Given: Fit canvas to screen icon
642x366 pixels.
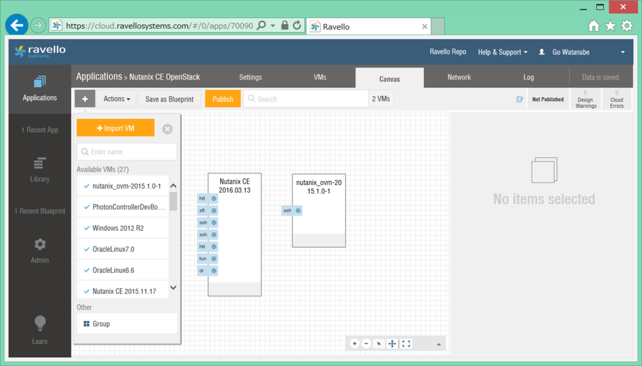Looking at the screenshot, I should 406,343.
